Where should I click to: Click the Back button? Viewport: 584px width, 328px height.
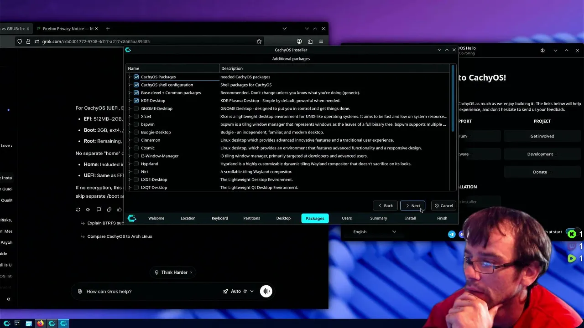pyautogui.click(x=386, y=206)
